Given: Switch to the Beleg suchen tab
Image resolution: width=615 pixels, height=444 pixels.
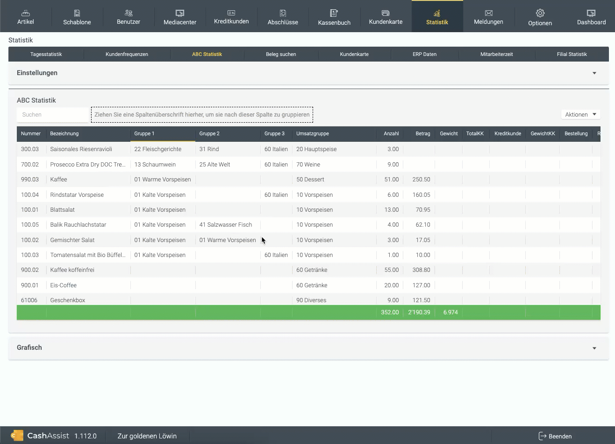Looking at the screenshot, I should [x=281, y=54].
